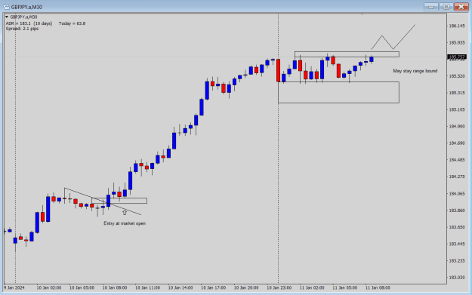Select the 'Entry at market open' text label
472x295 pixels.
(x=125, y=223)
